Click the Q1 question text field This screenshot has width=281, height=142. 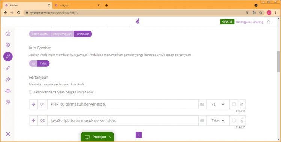click(123, 105)
